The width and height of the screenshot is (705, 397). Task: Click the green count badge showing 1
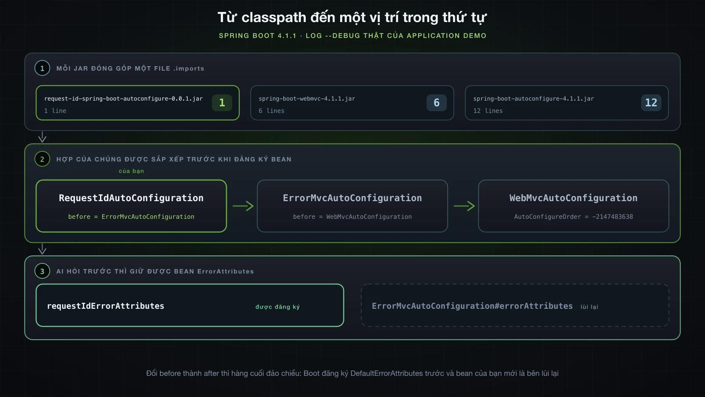222,103
